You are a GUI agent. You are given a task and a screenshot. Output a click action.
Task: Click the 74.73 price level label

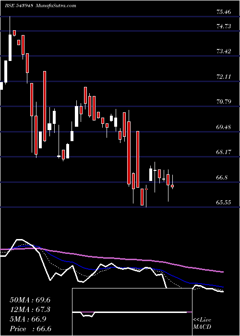(224, 26)
